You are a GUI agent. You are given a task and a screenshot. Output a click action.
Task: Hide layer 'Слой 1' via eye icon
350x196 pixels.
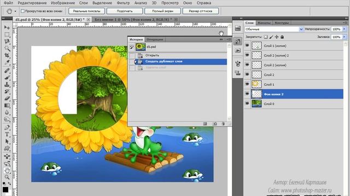tap(247, 84)
